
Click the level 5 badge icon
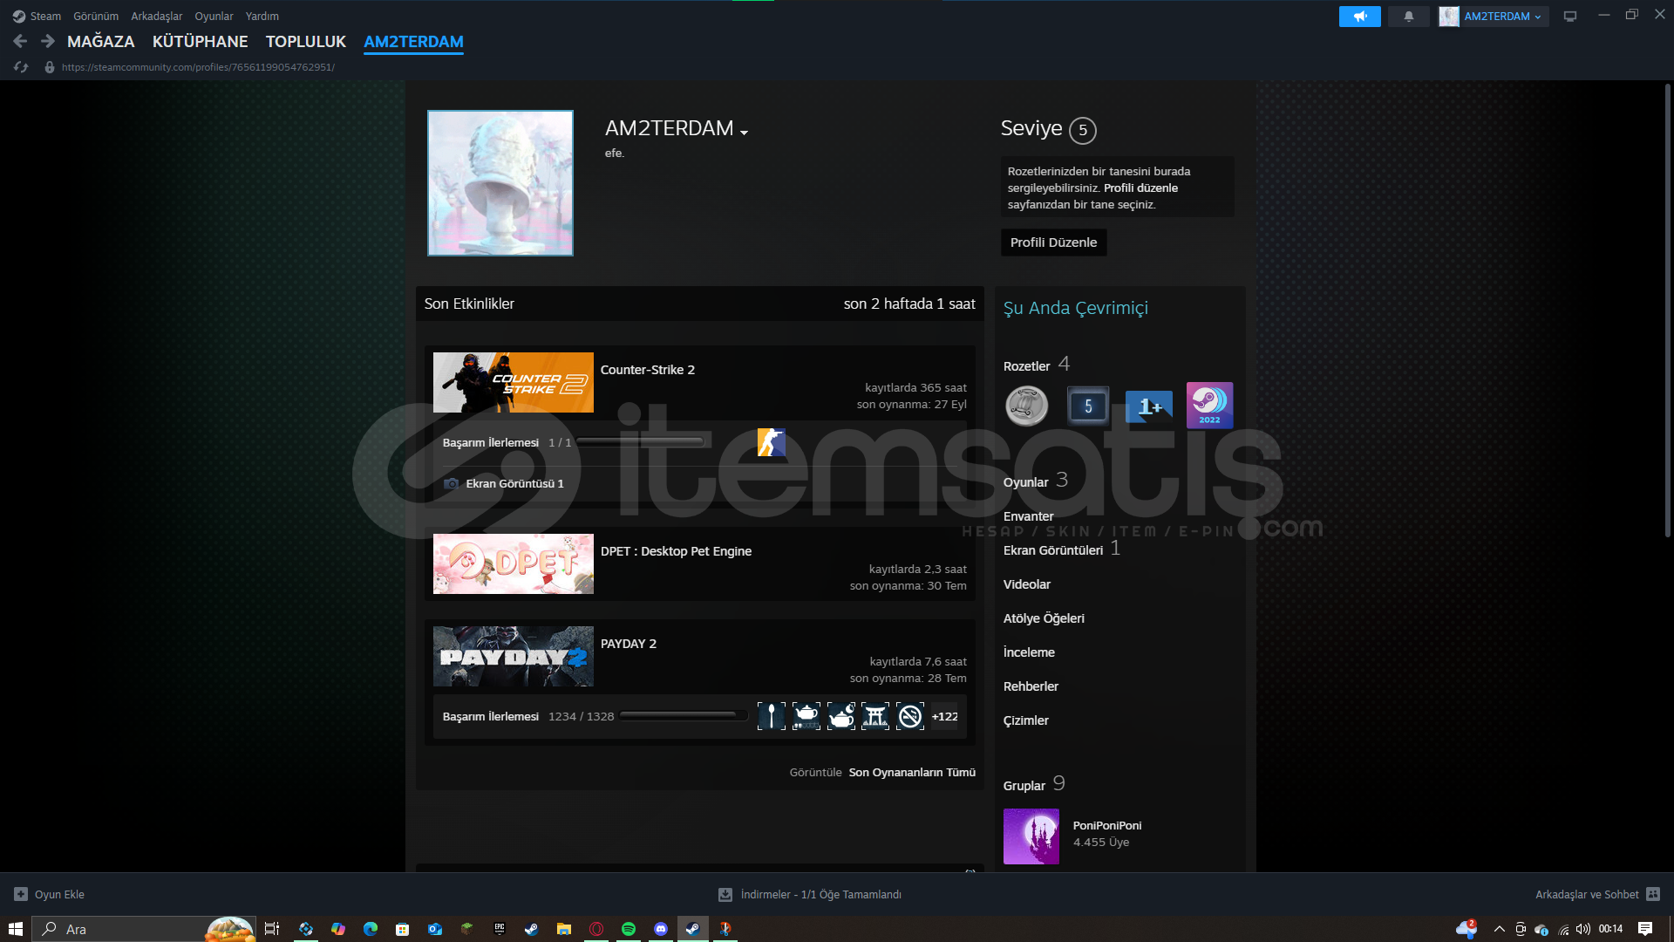(x=1087, y=406)
